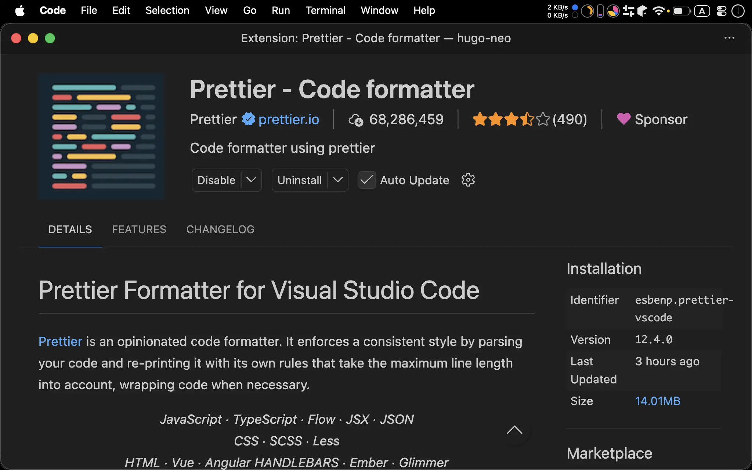Image resolution: width=752 pixels, height=470 pixels.
Task: Open the Go menu
Action: [x=250, y=11]
